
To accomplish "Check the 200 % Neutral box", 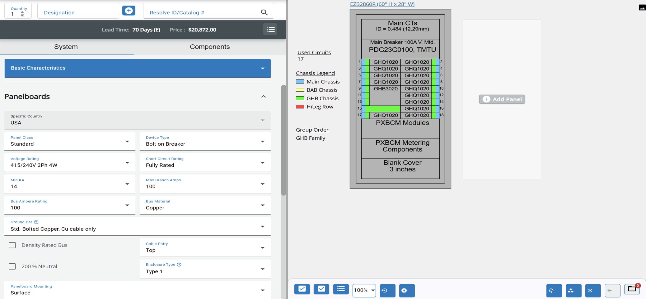I will coord(12,266).
